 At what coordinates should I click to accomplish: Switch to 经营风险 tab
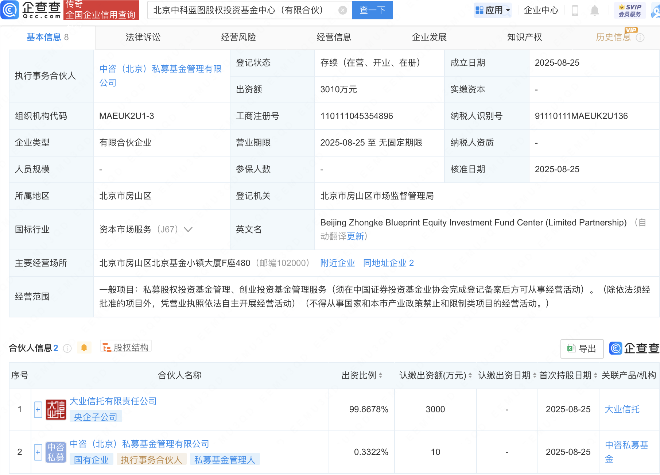click(x=238, y=37)
